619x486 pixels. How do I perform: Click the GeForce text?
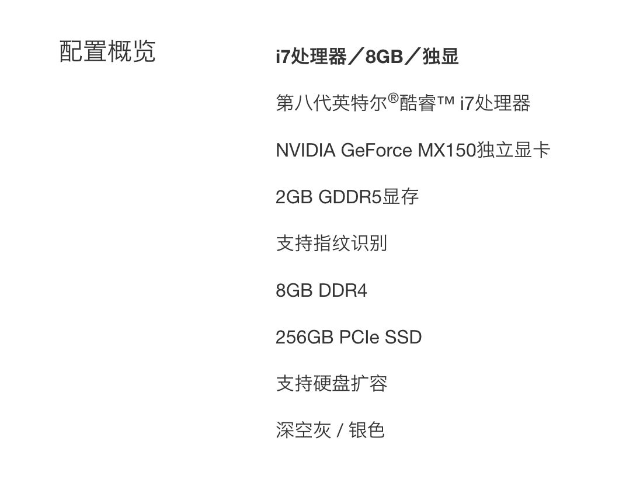pos(376,151)
